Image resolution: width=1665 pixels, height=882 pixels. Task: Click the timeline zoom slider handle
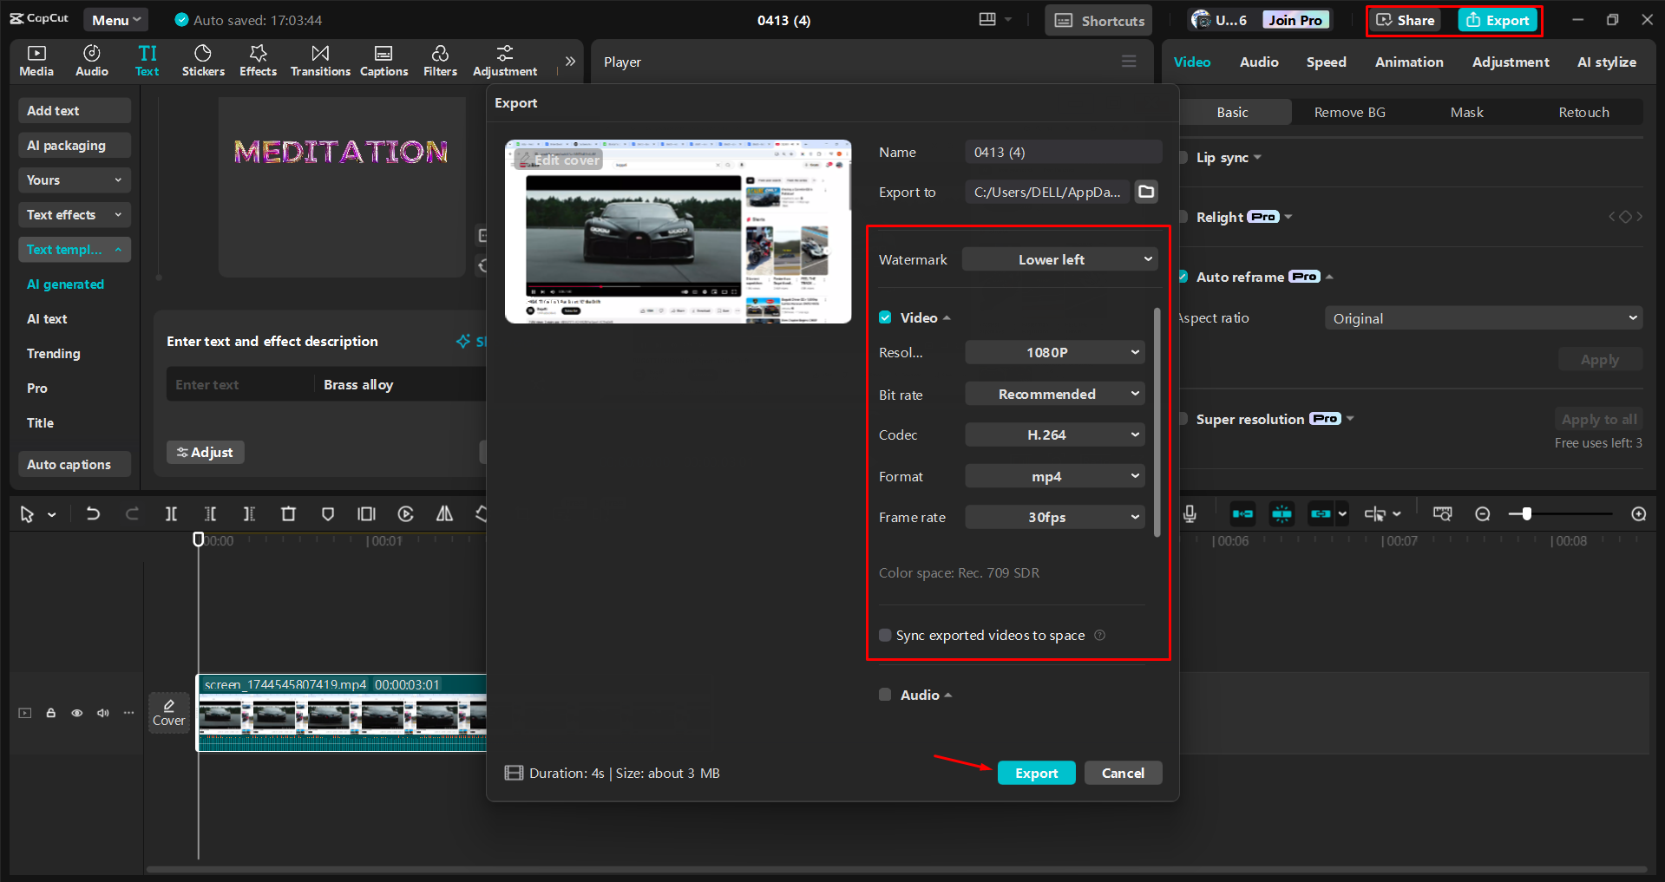pos(1526,514)
